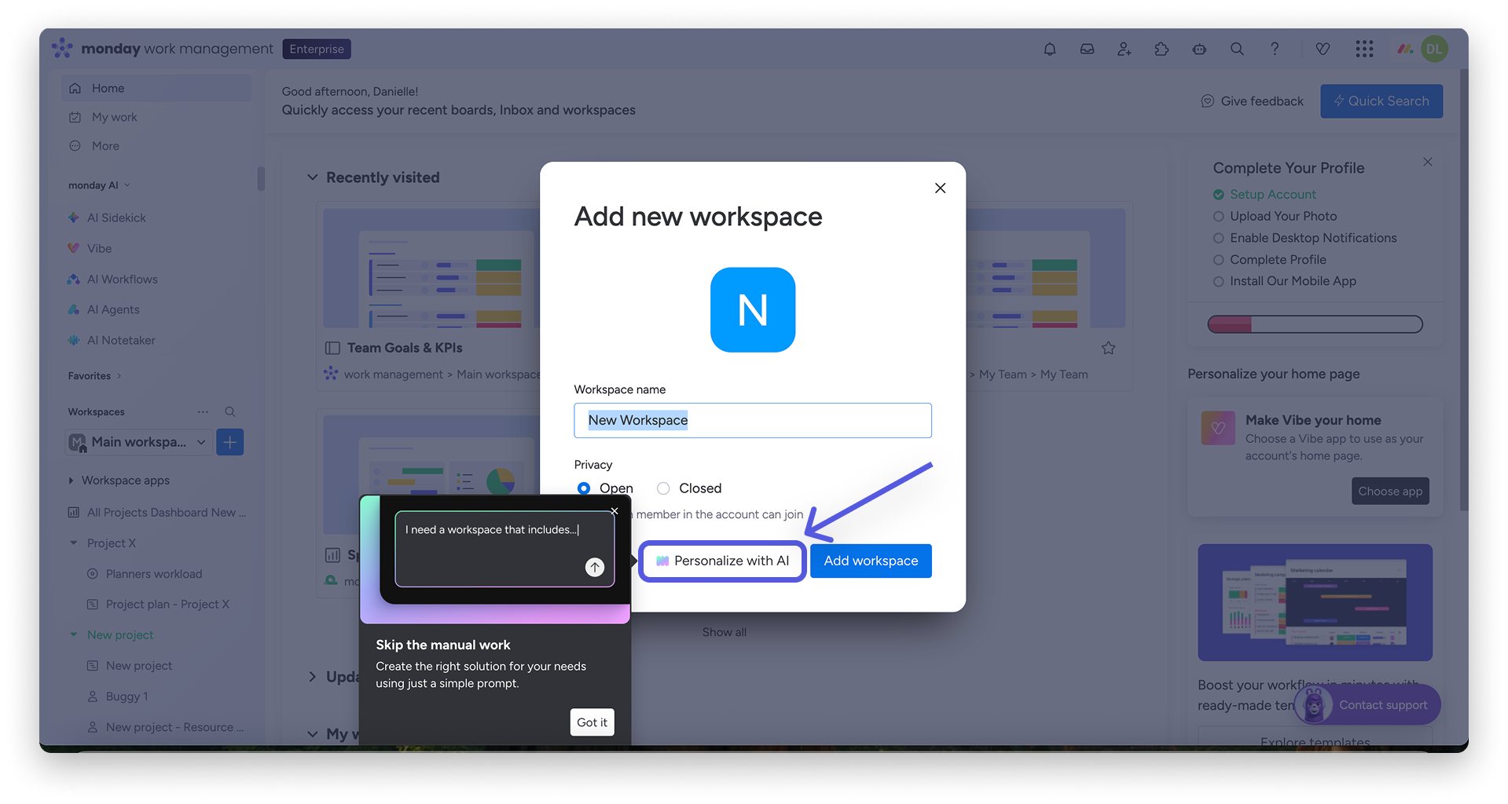Click the invite members icon
This screenshot has width=1508, height=804.
pyautogui.click(x=1125, y=49)
